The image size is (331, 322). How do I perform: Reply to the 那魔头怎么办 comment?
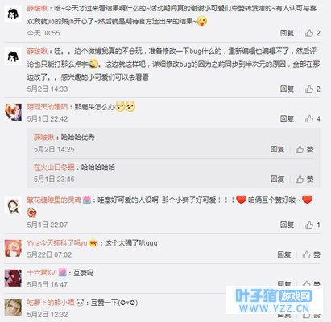coord(287,118)
